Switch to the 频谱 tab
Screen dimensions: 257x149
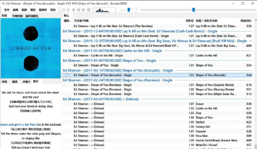point(15,82)
